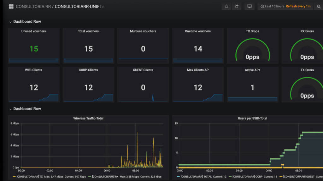323x181 pixels.
Task: Toggle CONSULTORIARR RX series in legend
Action: (105, 177)
